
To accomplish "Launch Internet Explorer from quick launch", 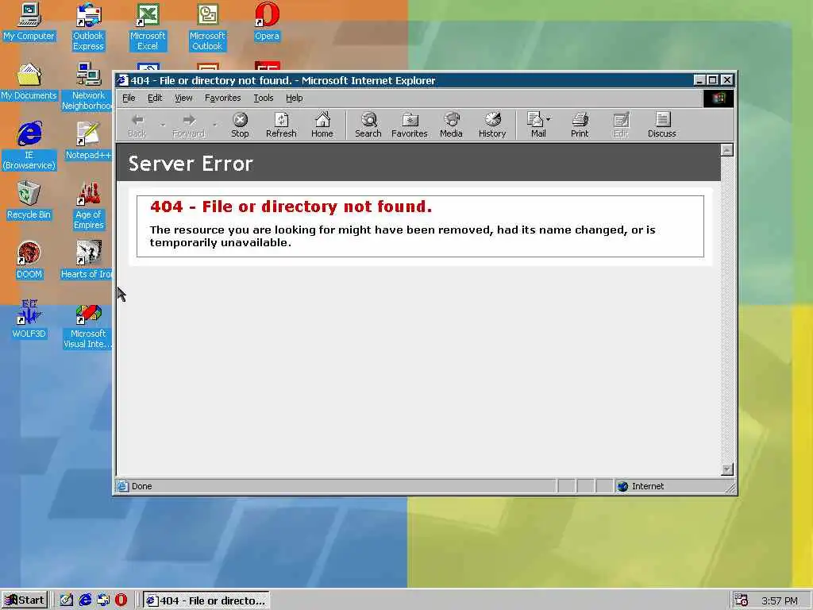I will (x=85, y=600).
